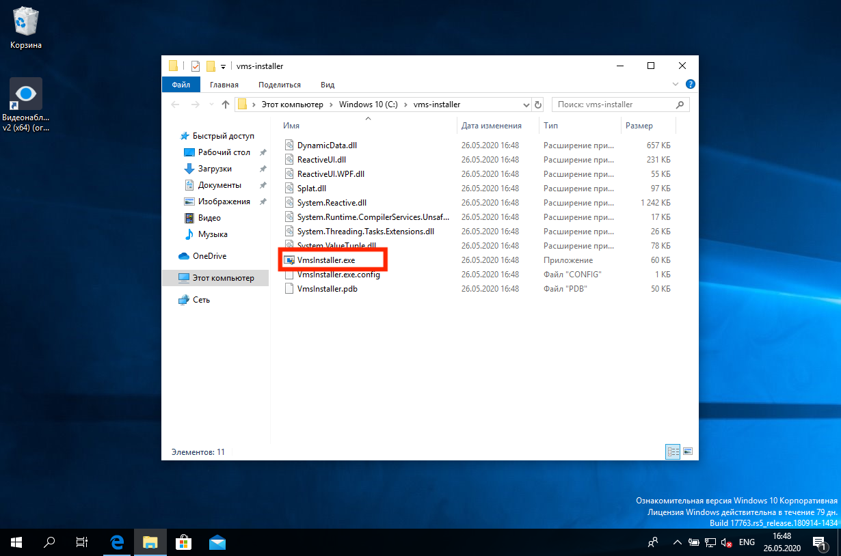This screenshot has height=556, width=841.
Task: Click 'Windows 10 (C:)' in address bar
Action: coord(368,105)
